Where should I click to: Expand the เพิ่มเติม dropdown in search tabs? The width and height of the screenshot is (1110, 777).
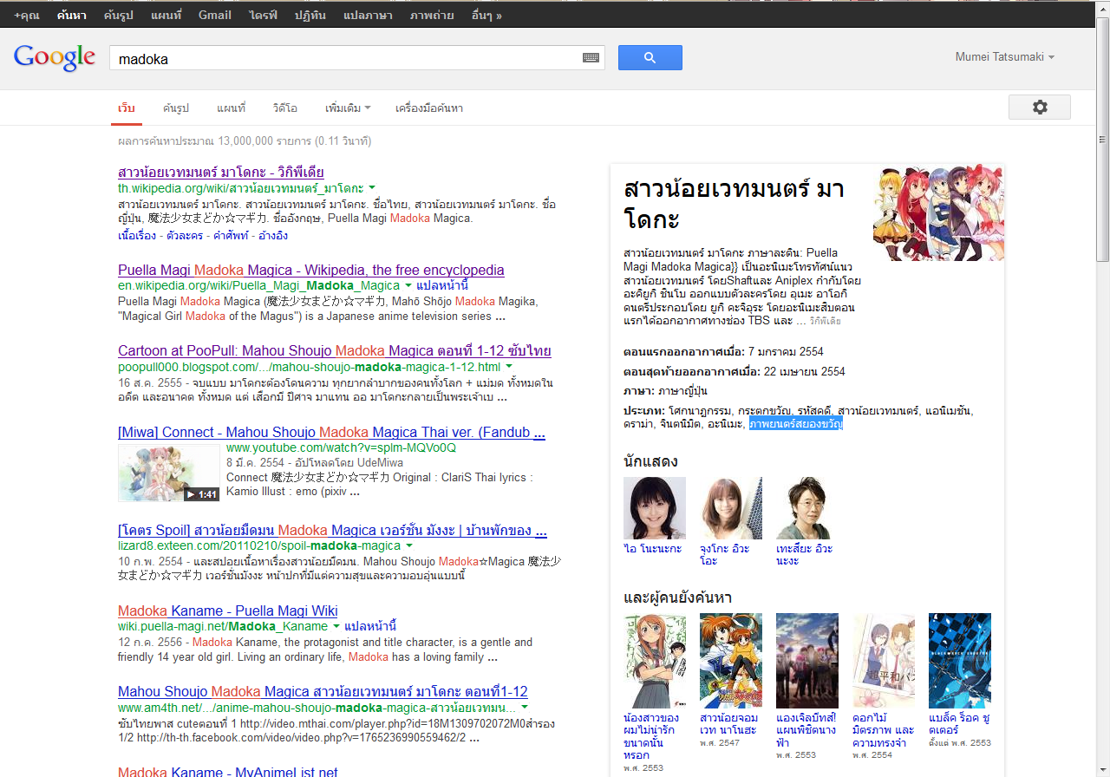click(x=348, y=108)
